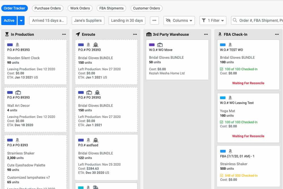Click the warehouse icon on 3rd Party Warehouse
Screen dimensions: 283x189
(149, 34)
